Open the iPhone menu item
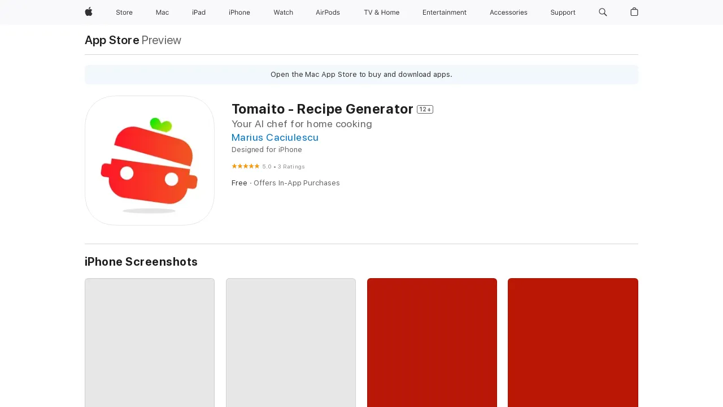 239,12
